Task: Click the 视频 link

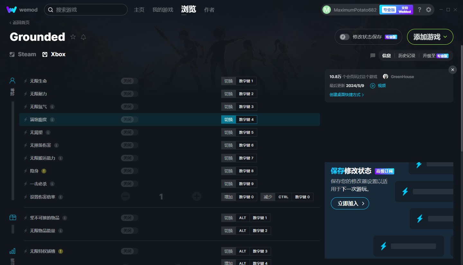Action: point(382,86)
